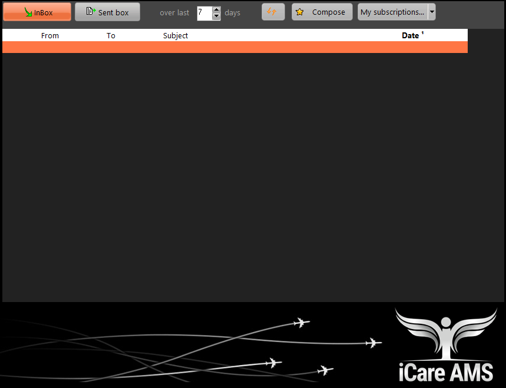
Task: Sort messages by Subject column
Action: point(175,35)
